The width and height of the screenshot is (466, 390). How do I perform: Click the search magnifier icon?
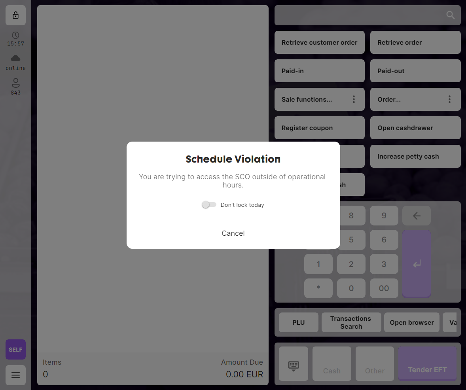coord(450,15)
